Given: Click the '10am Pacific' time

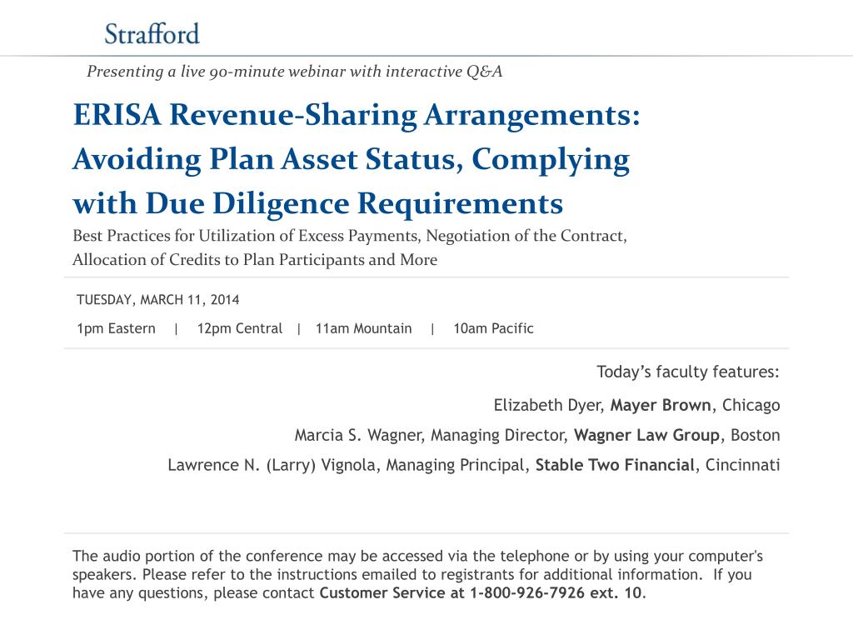Looking at the screenshot, I should [493, 328].
